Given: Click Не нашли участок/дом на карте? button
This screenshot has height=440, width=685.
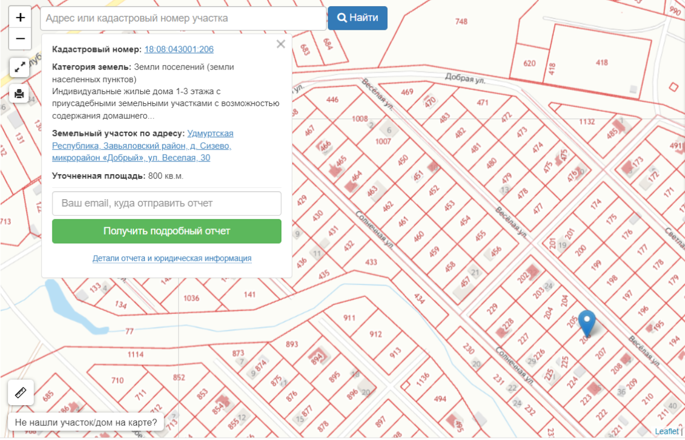Looking at the screenshot, I should pos(86,423).
